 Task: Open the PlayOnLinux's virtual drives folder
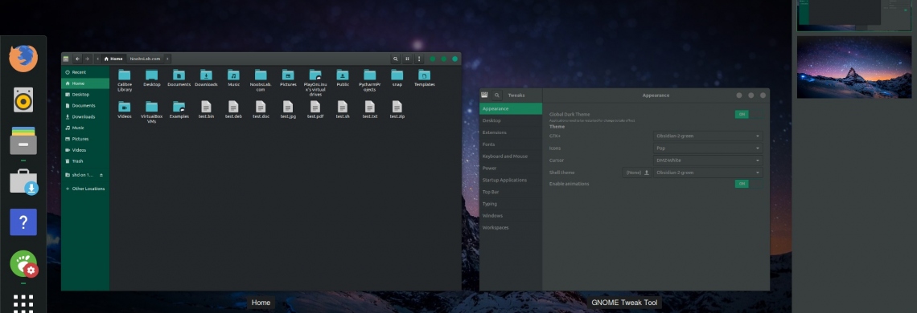pyautogui.click(x=315, y=83)
